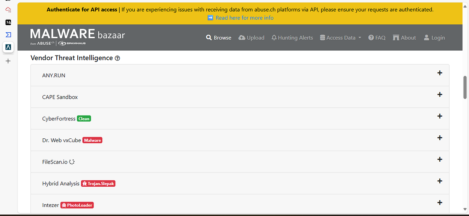
Task: Expand the CAPE Sandbox section
Action: (x=440, y=94)
